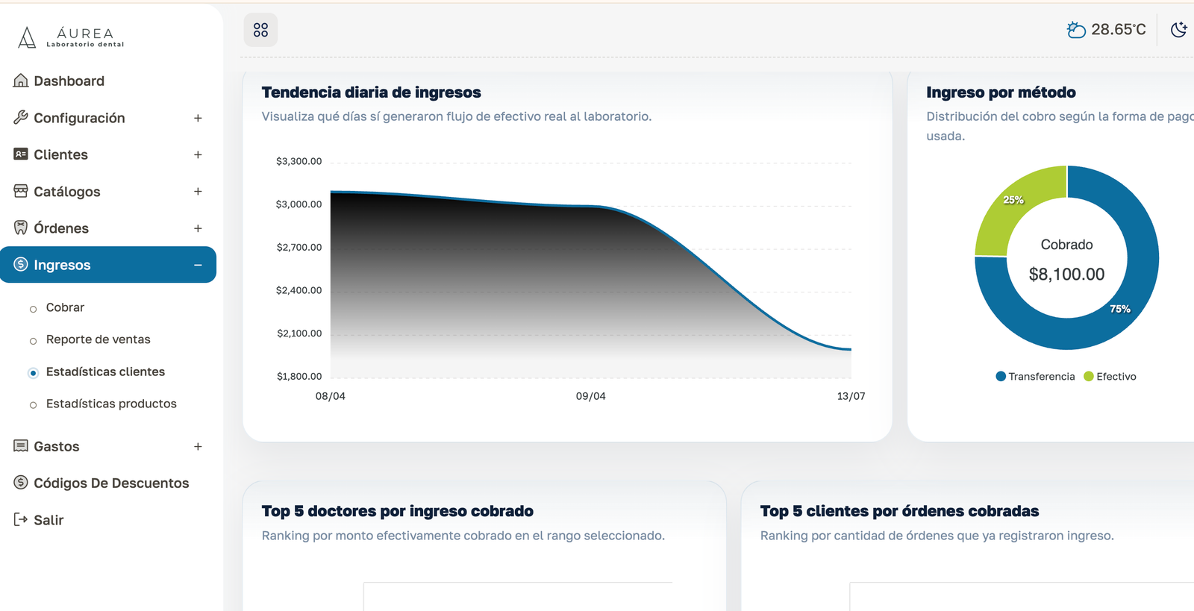Click Top 5 clientes por órdenes cobradas heading
1194x611 pixels.
tap(899, 511)
